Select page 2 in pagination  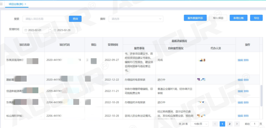tap(229, 124)
